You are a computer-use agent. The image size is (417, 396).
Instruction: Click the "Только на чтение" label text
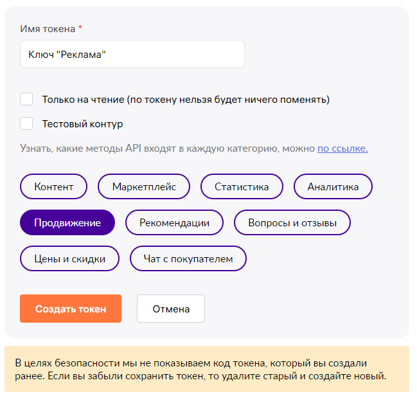coord(186,100)
